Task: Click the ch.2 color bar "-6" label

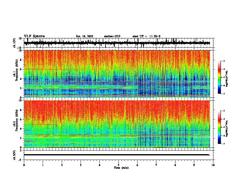Action: (224, 135)
